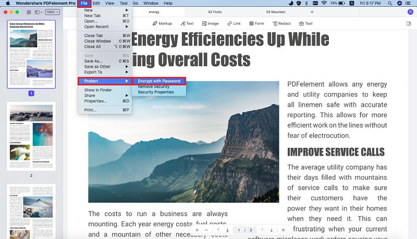Screen dimensions: 417x239
Task: Open the Edit menu
Action: pyautogui.click(x=96, y=3)
